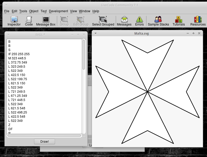207x157 pixels.
Task: Open the File menu
Action: (x=7, y=11)
